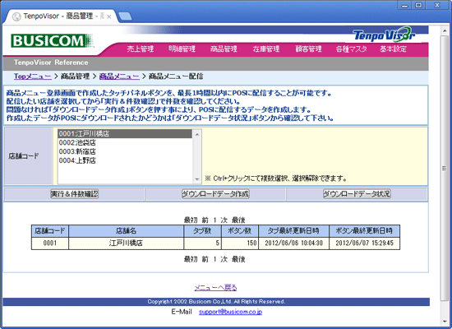Maximize the browser window
The height and width of the screenshot is (329, 452).
pos(419,5)
